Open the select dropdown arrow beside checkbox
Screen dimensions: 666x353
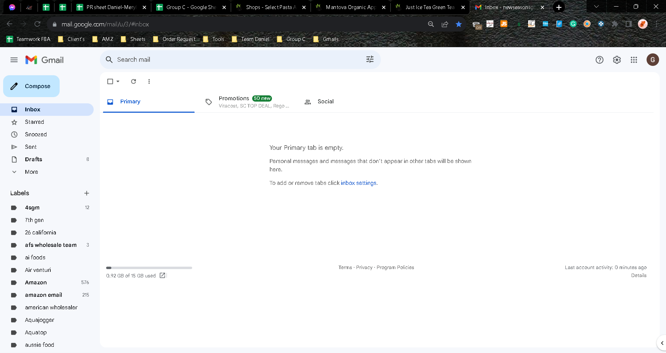pos(118,81)
